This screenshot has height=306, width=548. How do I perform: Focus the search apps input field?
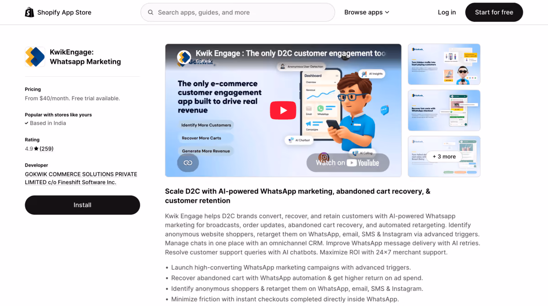237,12
